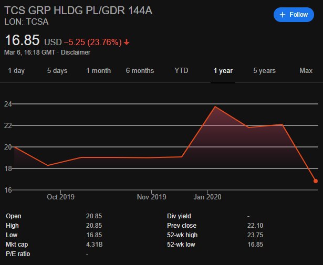Click the plus icon in Follow button

(283, 15)
